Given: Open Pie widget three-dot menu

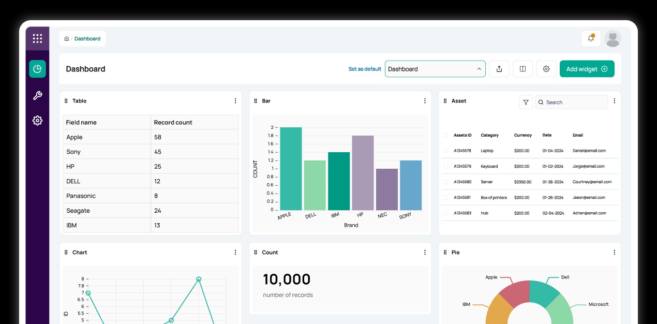Looking at the screenshot, I should click(x=615, y=253).
